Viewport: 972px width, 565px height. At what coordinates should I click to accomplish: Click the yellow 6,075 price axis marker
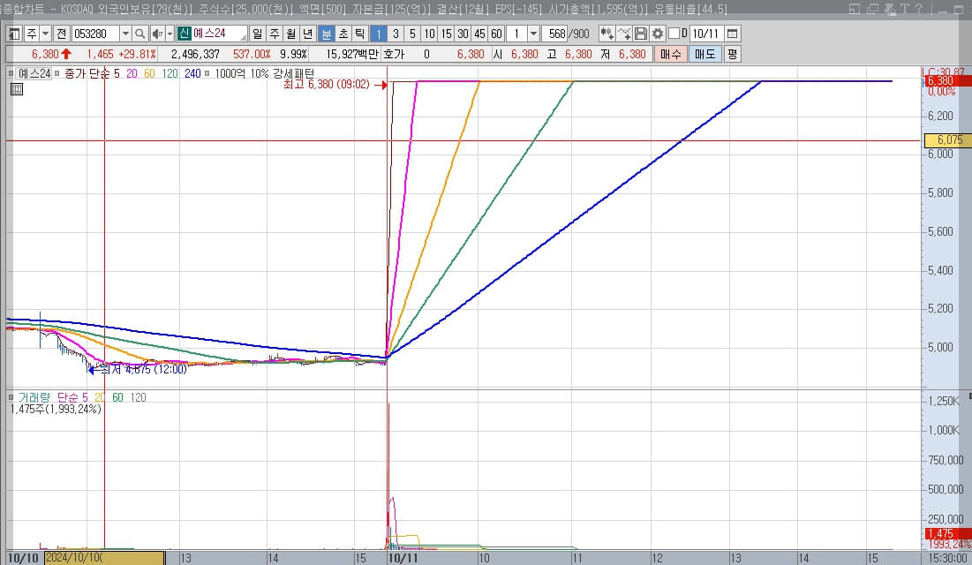pyautogui.click(x=947, y=140)
